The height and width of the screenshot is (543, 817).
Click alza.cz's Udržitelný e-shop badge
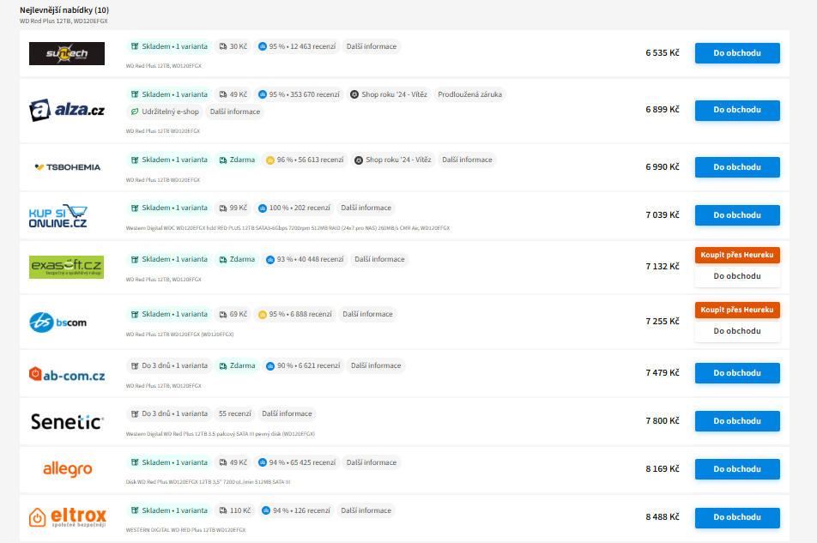coord(165,112)
